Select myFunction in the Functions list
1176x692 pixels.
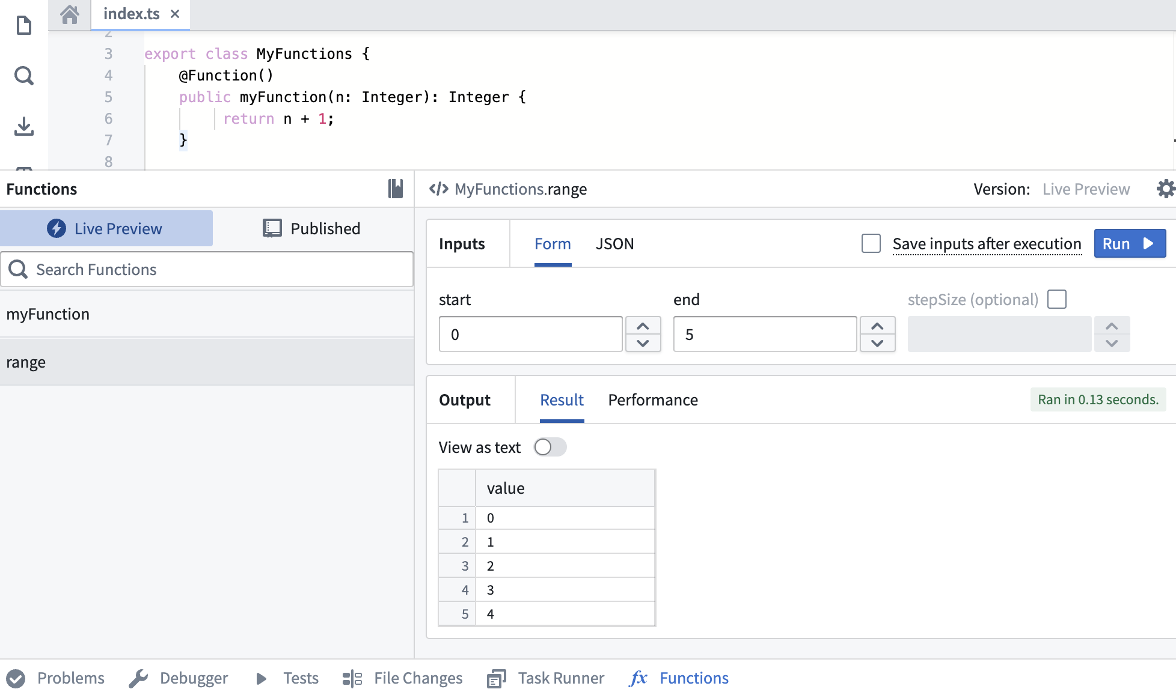48,313
